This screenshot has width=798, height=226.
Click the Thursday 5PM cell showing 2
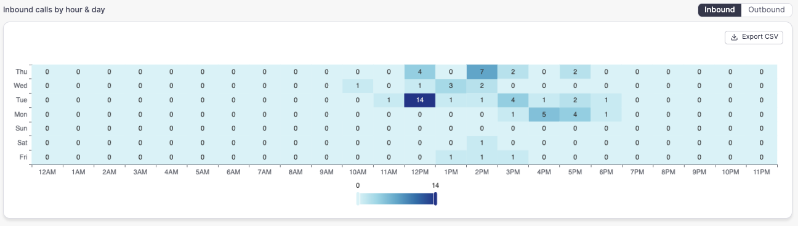(575, 72)
